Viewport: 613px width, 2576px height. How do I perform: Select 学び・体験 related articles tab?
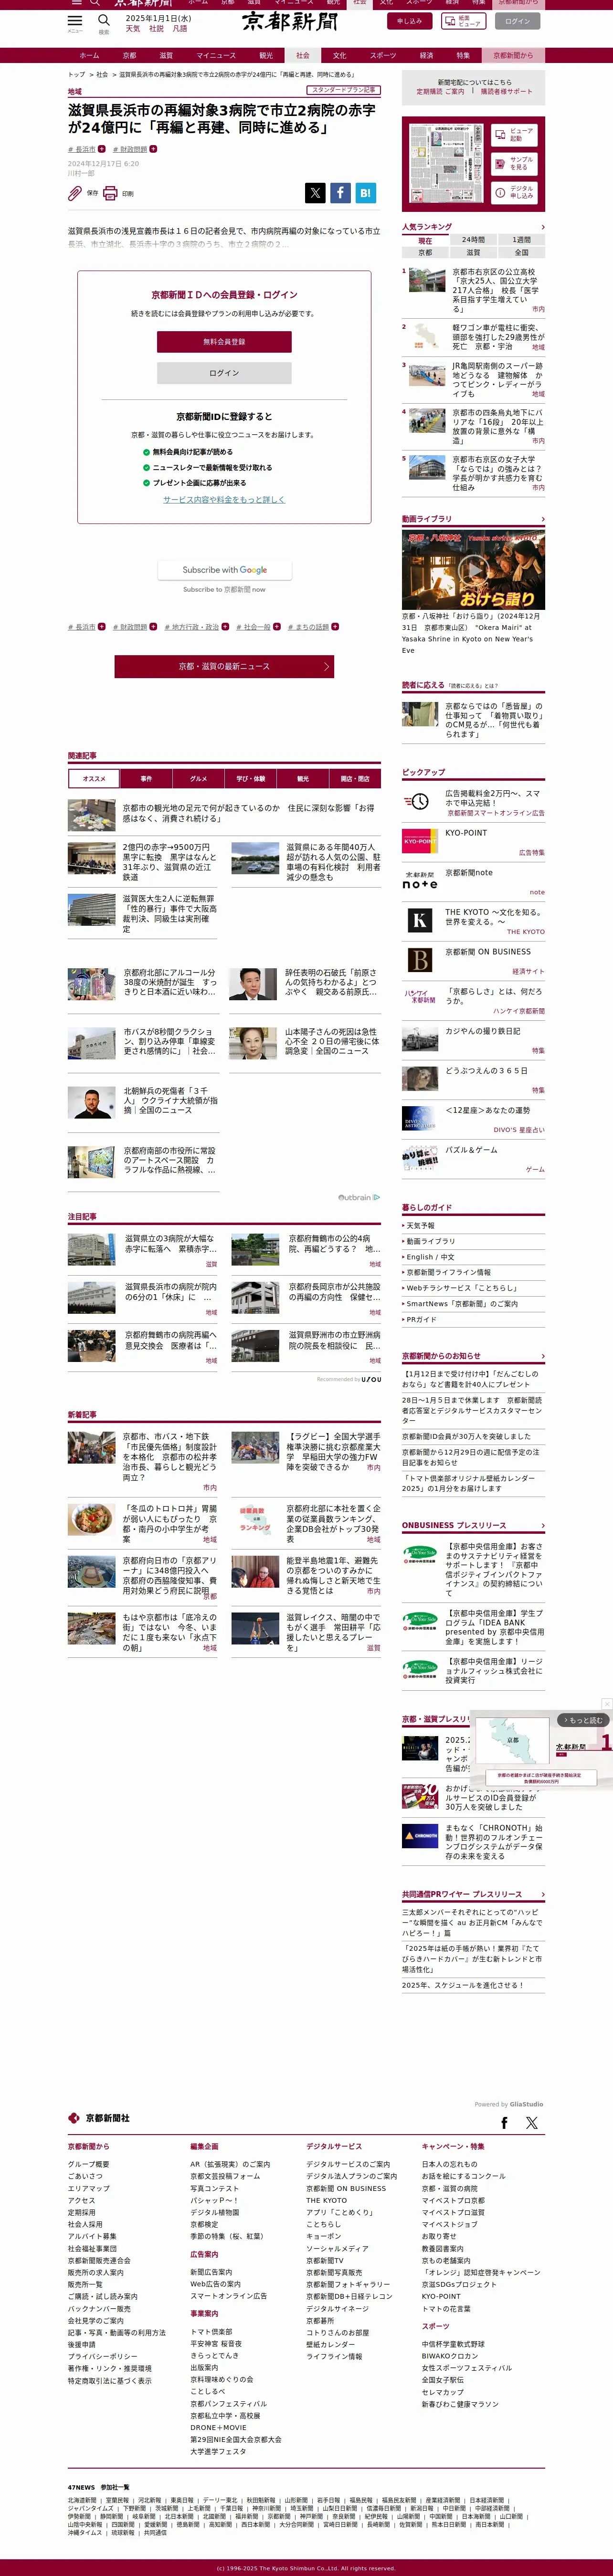tap(251, 778)
